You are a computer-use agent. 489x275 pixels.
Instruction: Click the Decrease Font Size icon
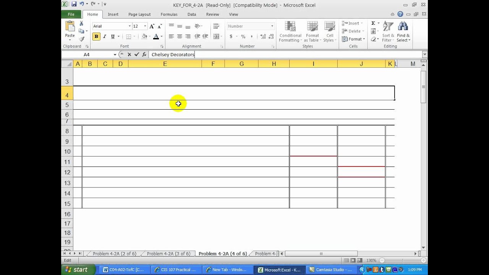160,26
